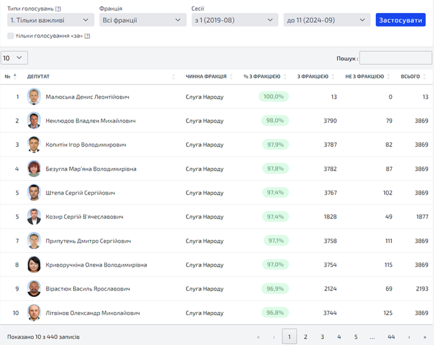Go to pagination page 5
The image size is (434, 345).
pos(356,337)
